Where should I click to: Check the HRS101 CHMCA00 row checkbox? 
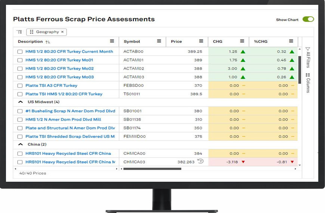click(20, 153)
